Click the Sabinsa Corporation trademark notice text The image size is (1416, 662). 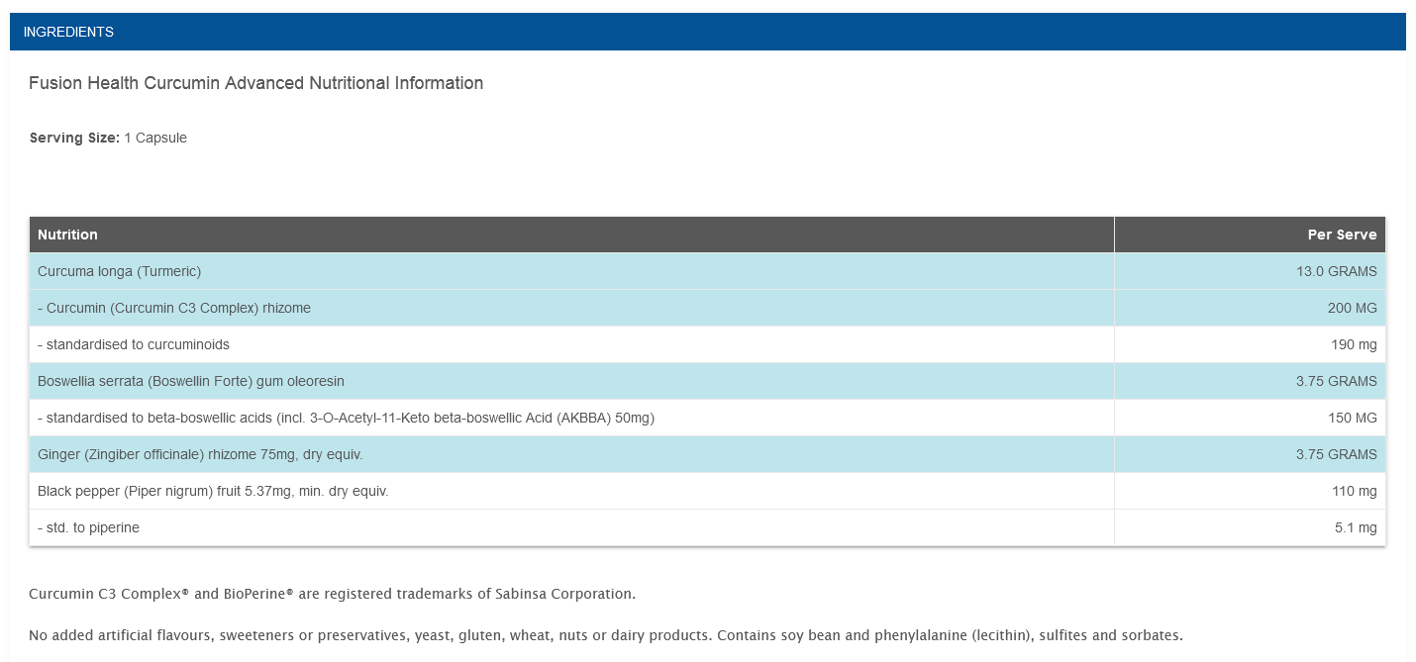[x=332, y=594]
